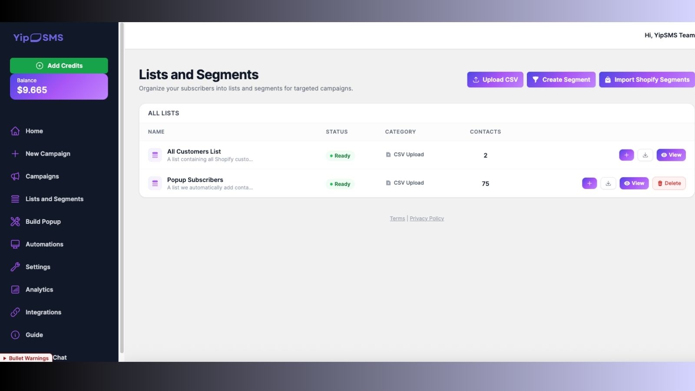The image size is (695, 391).
Task: Click Import Shopify Segments button
Action: pyautogui.click(x=647, y=80)
